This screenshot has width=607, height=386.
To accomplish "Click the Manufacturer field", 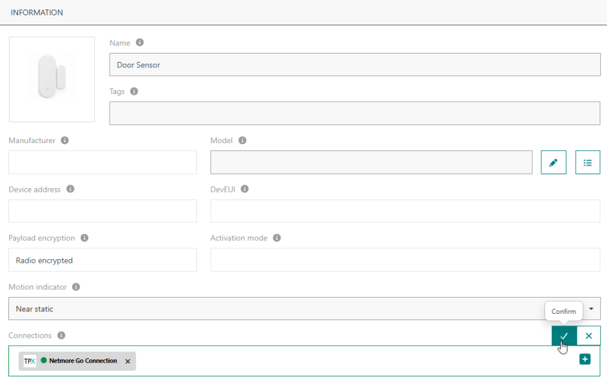I will click(102, 162).
